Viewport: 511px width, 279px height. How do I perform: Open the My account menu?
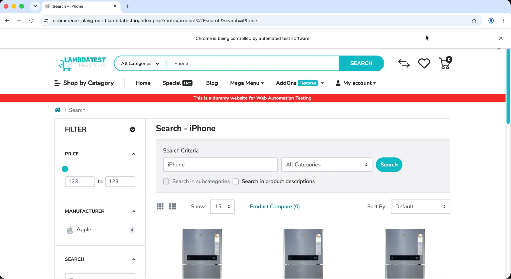(356, 83)
